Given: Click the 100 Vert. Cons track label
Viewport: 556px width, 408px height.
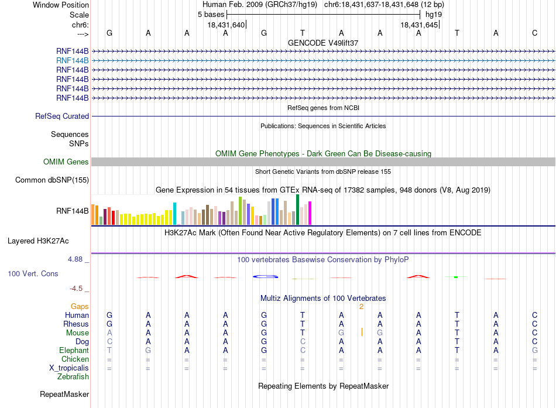Looking at the screenshot, I should pos(33,273).
